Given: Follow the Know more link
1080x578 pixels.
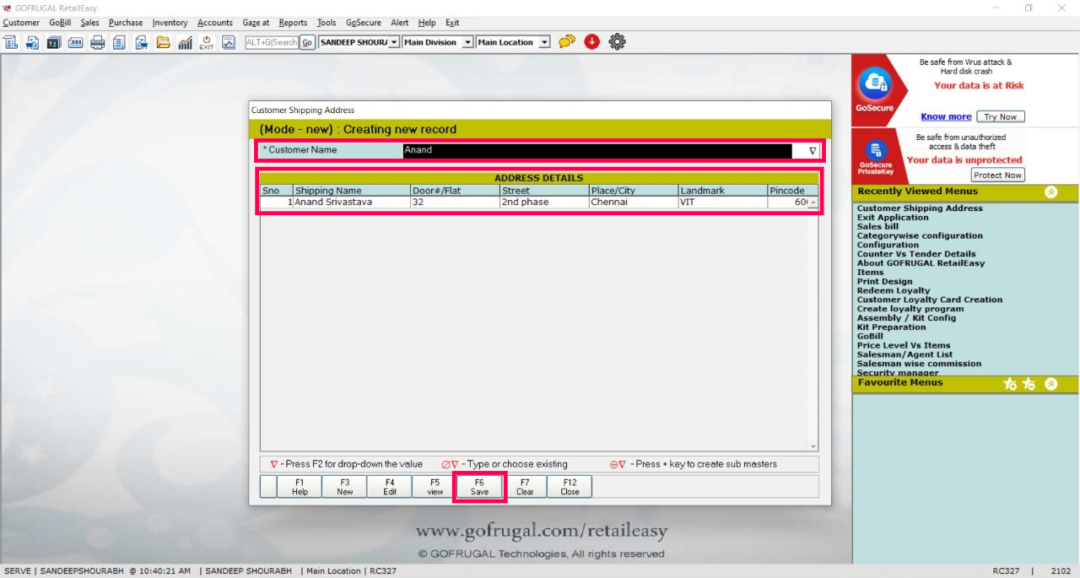Looking at the screenshot, I should click(946, 117).
